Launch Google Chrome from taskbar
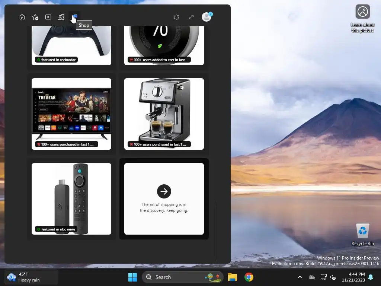Screen dimensions: 381x286 tap(249, 277)
